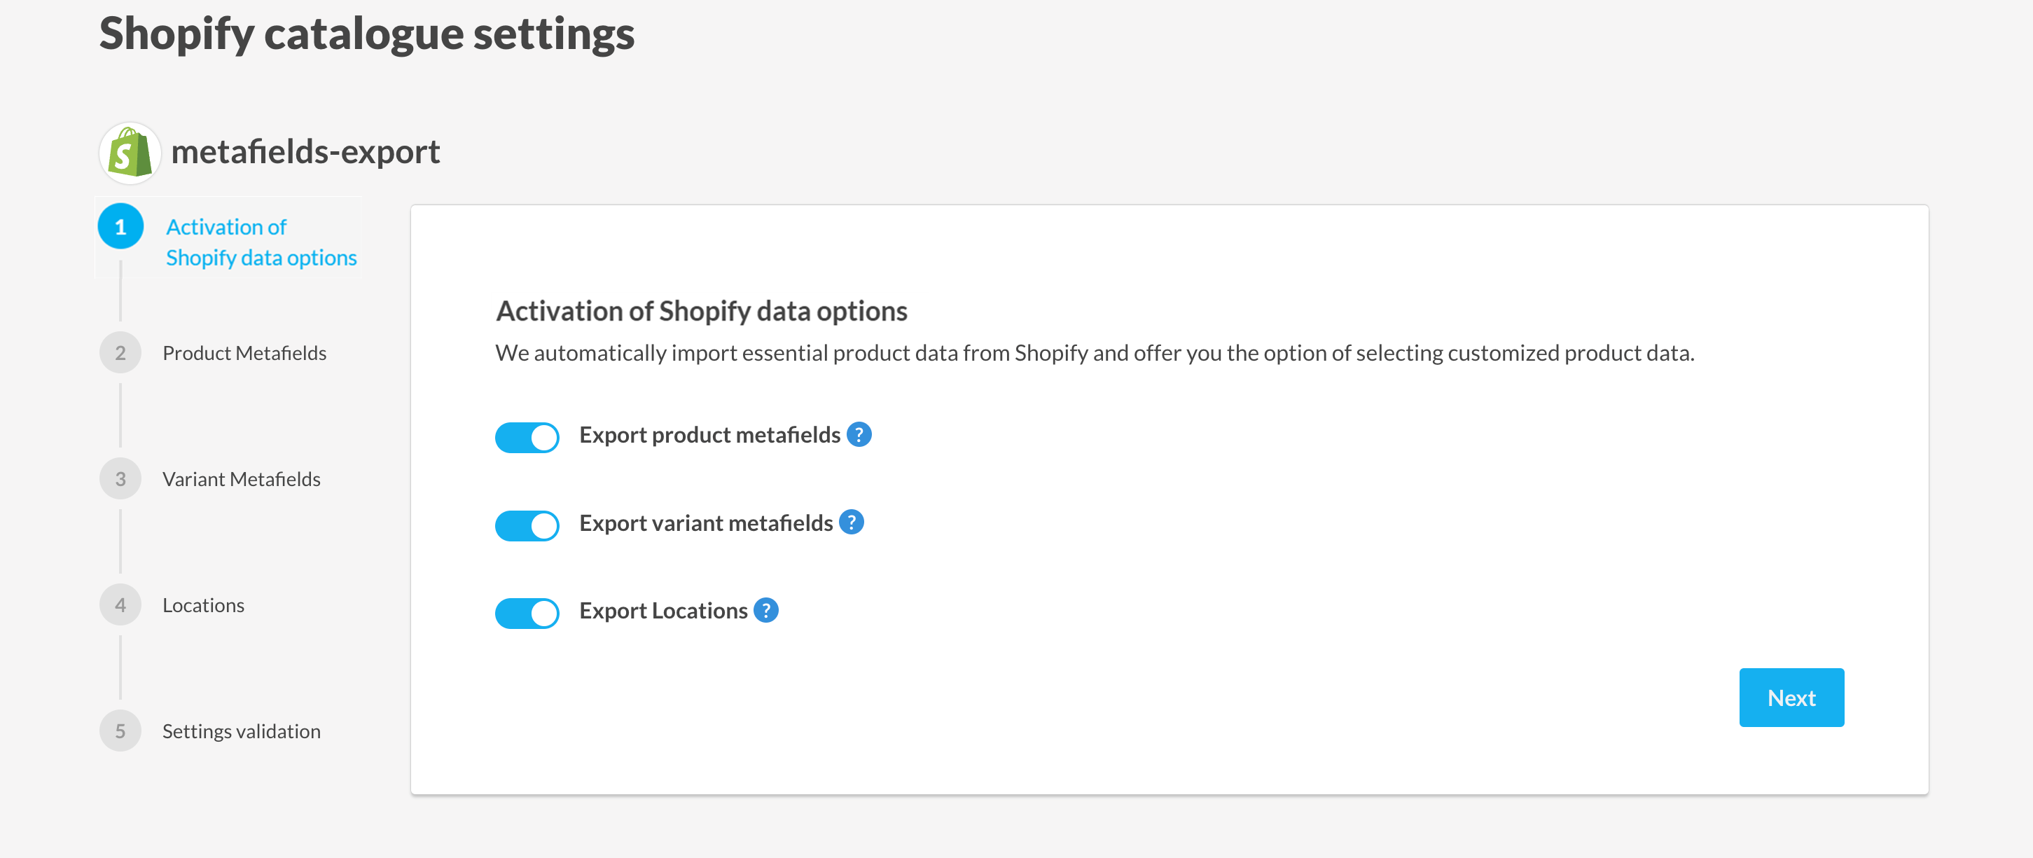
Task: Turn off the Export variant metafields switch
Action: click(527, 525)
